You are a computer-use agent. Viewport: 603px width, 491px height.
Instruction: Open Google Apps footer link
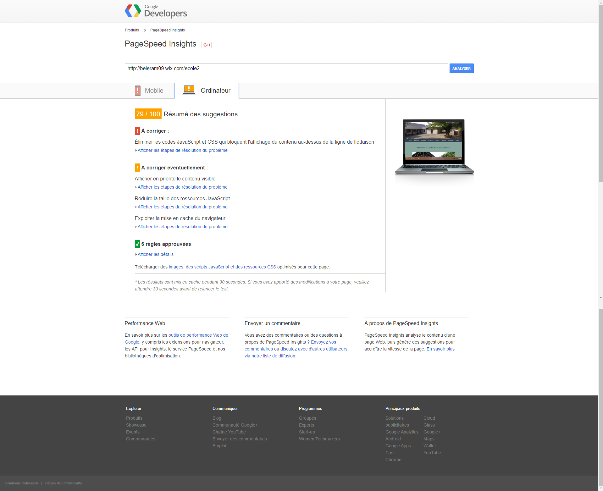398,446
